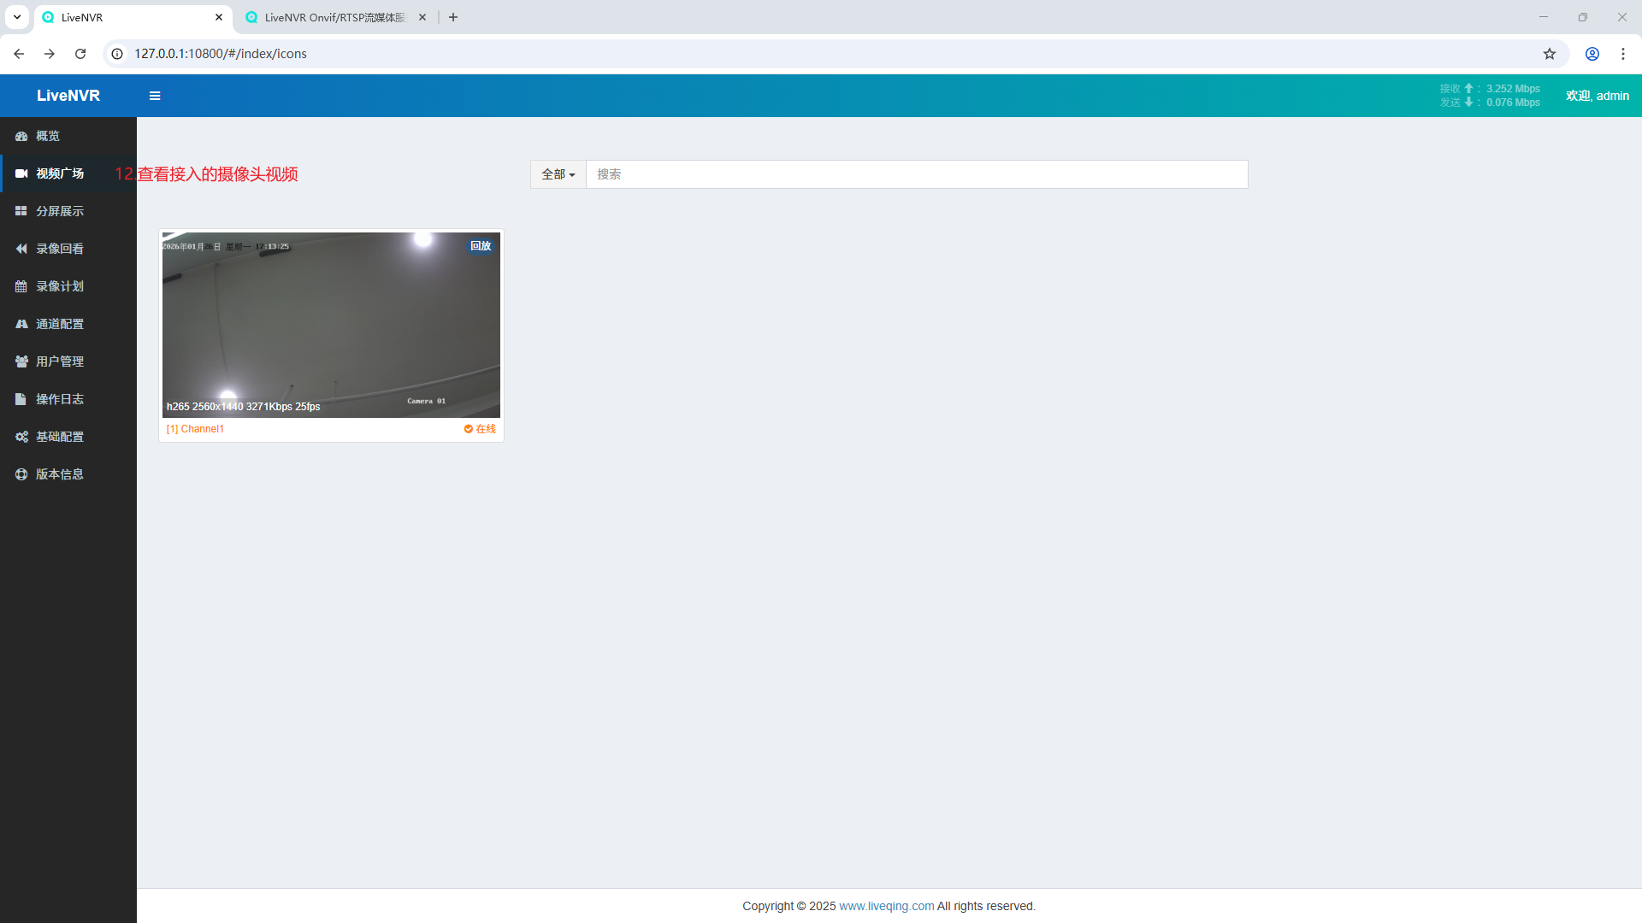The height and width of the screenshot is (923, 1642).
Task: Click 回放 playback badge on camera thumbnail
Action: tap(481, 246)
